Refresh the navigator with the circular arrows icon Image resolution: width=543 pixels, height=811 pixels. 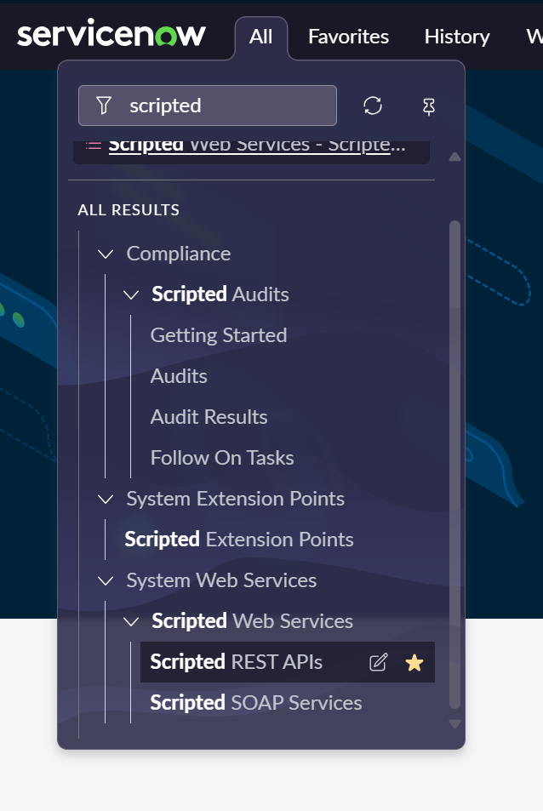tap(372, 106)
